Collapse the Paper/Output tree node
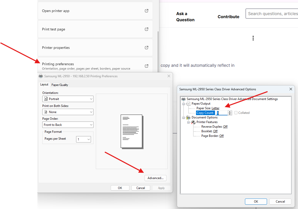Screen dimensions: 298x209 183,104
